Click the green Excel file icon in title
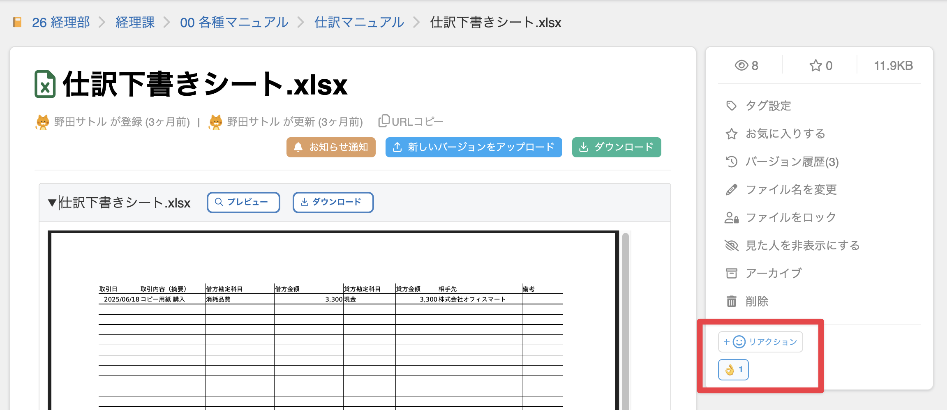Image resolution: width=947 pixels, height=410 pixels. pyautogui.click(x=45, y=84)
